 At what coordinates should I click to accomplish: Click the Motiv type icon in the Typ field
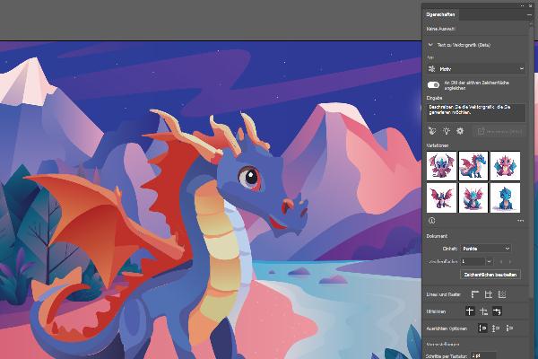(432, 69)
